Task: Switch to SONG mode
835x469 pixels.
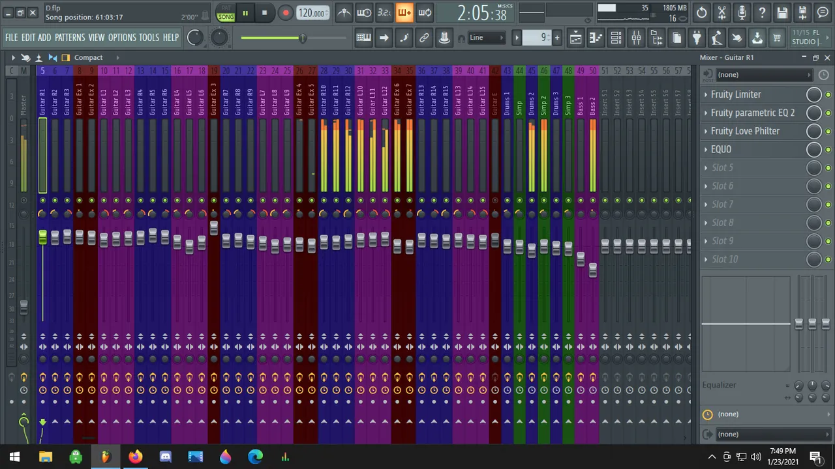Action: click(x=226, y=17)
